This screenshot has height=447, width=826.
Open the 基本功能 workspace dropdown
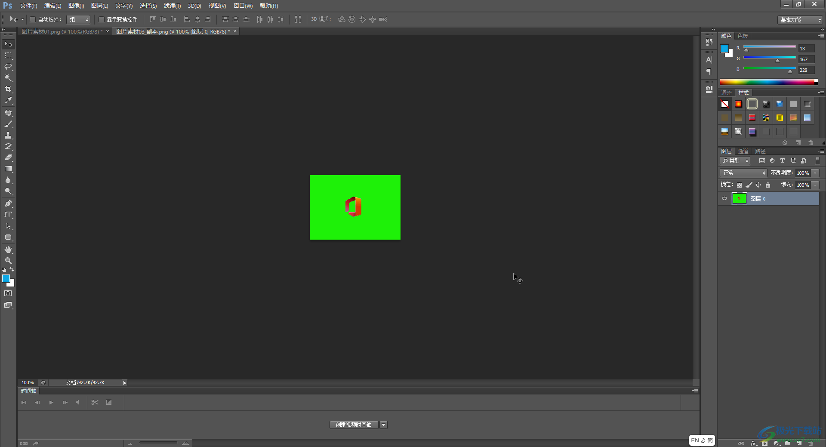(x=800, y=20)
